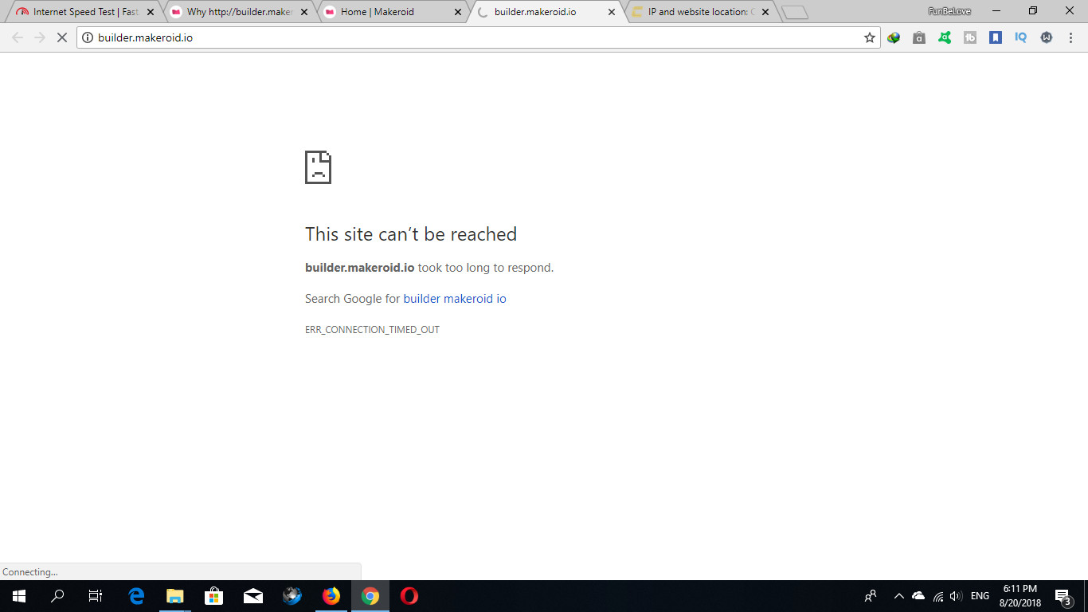Open the green Avast extension icon

pos(945,37)
